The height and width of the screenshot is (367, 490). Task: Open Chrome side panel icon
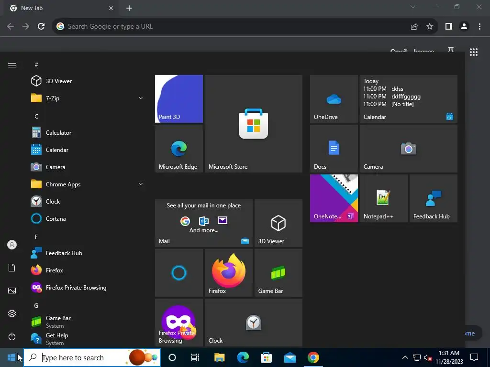[x=449, y=27]
